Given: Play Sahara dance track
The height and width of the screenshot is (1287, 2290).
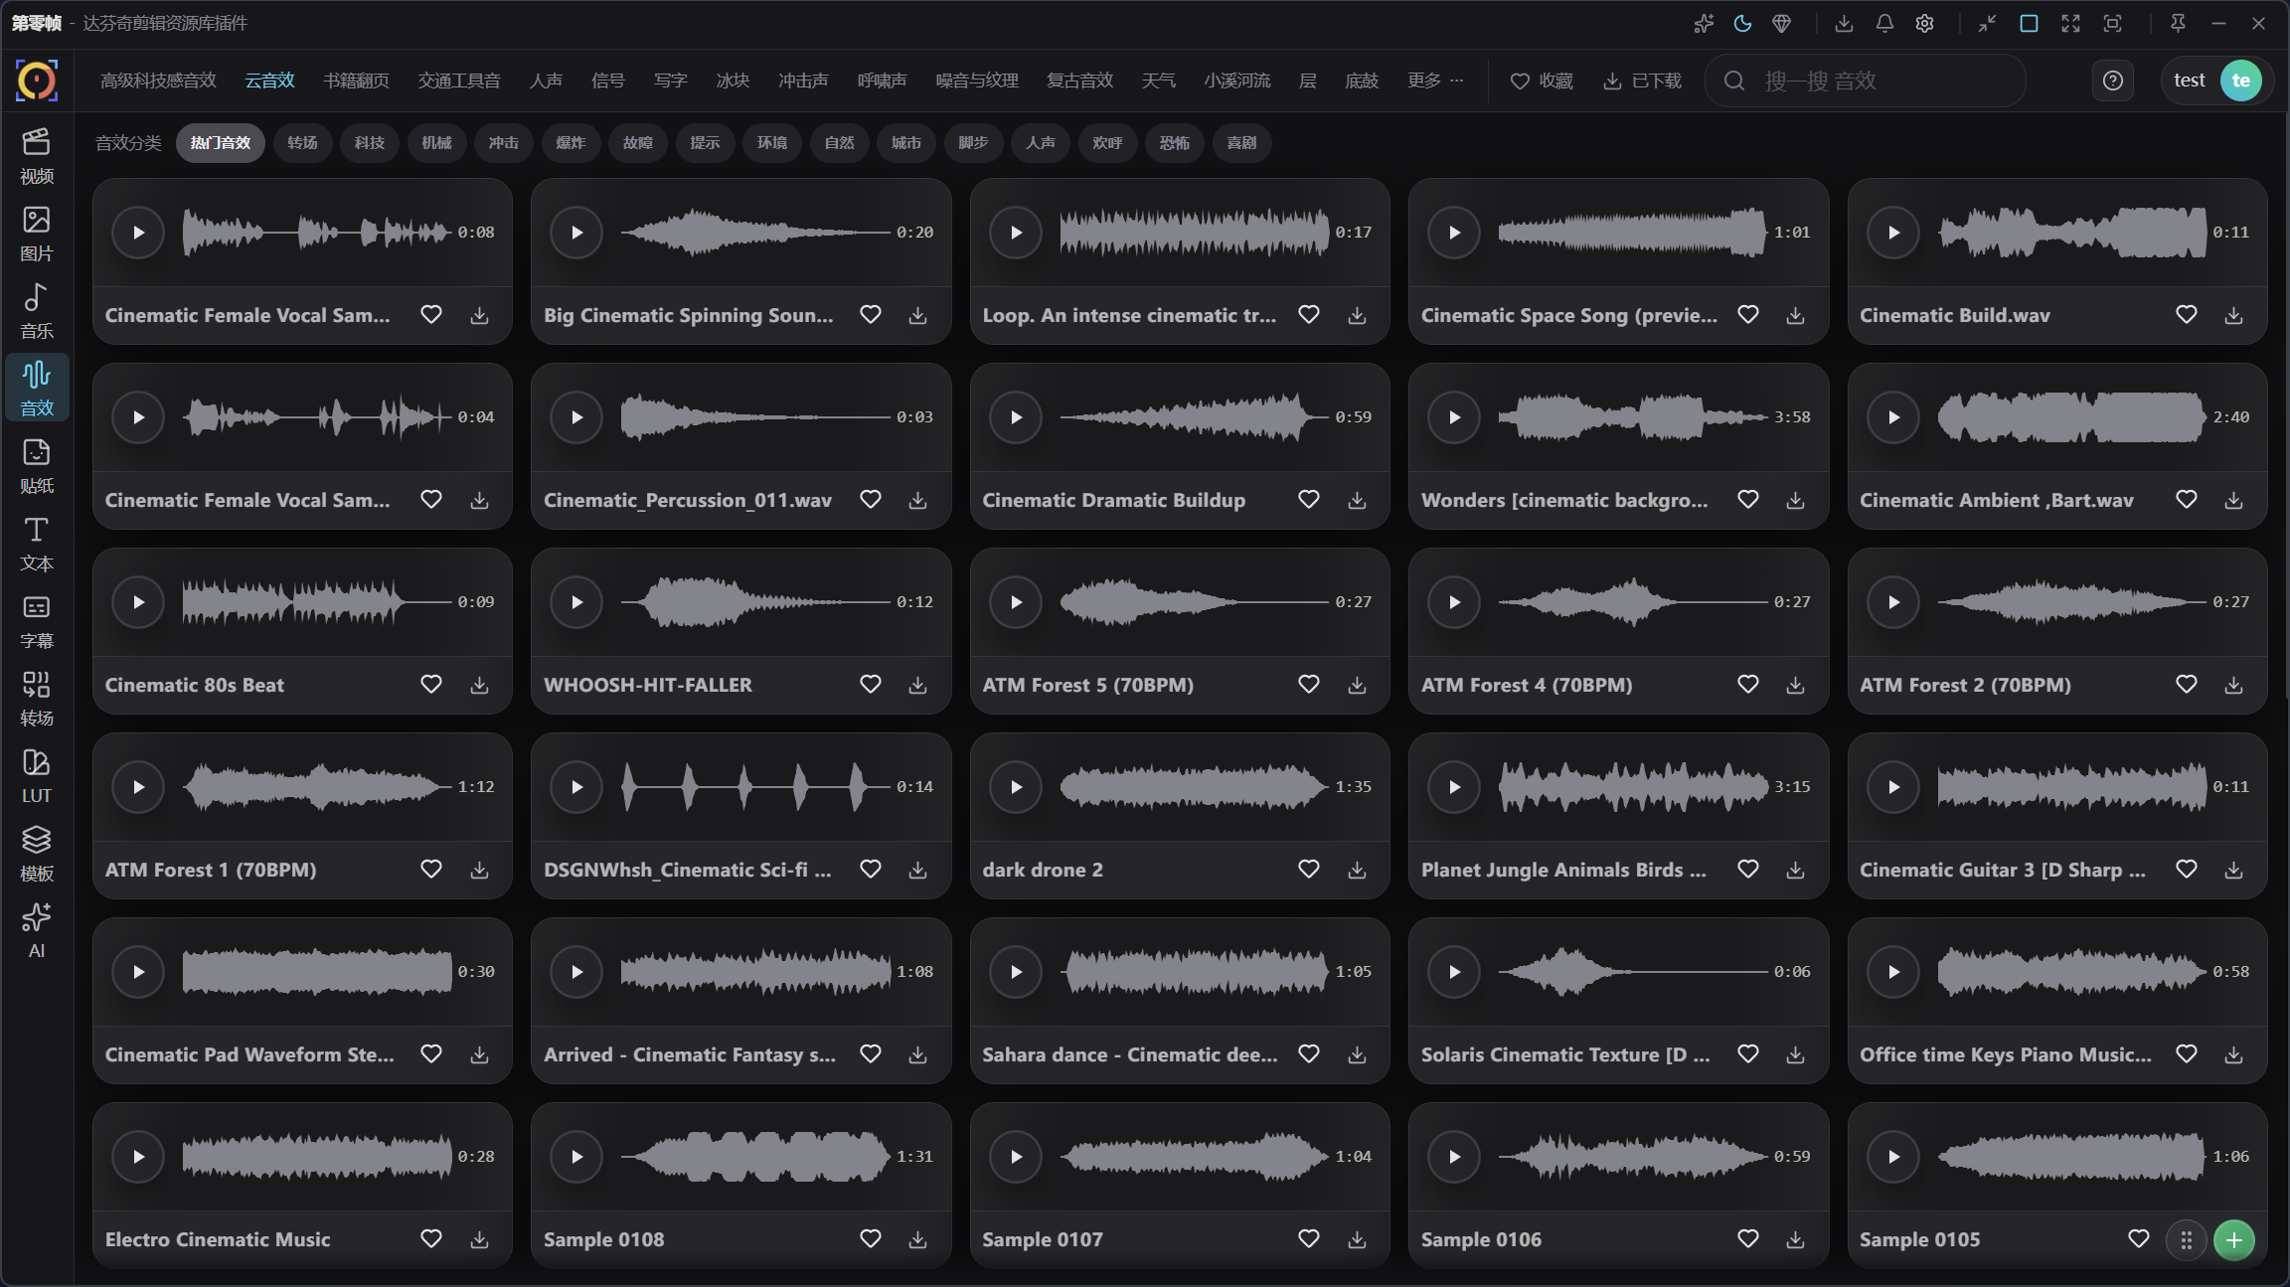Looking at the screenshot, I should point(1016,972).
